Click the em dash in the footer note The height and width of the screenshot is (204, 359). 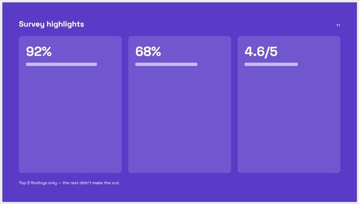pos(60,183)
